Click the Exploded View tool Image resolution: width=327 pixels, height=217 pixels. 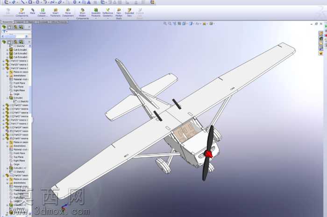tap(129, 13)
